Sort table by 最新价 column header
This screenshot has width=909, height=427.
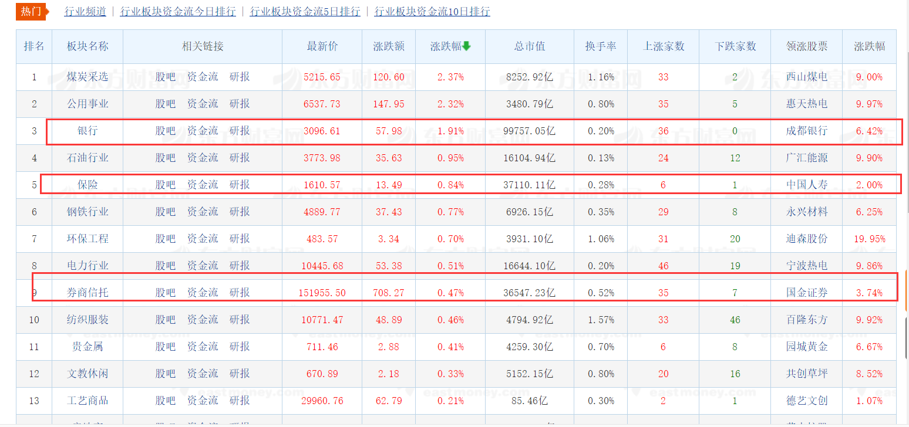pos(322,46)
